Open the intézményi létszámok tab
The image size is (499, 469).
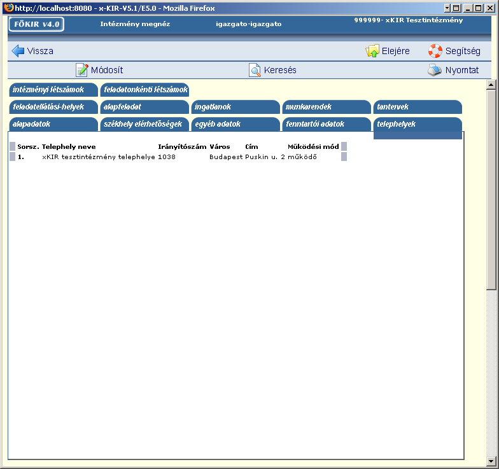pos(53,90)
